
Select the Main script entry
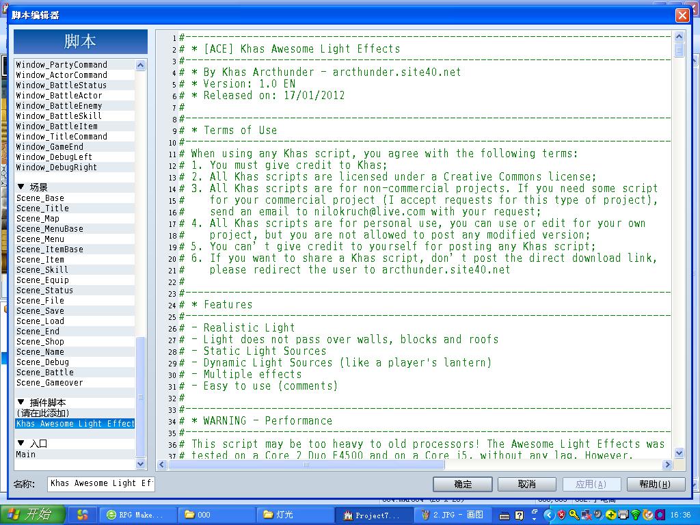coord(75,455)
